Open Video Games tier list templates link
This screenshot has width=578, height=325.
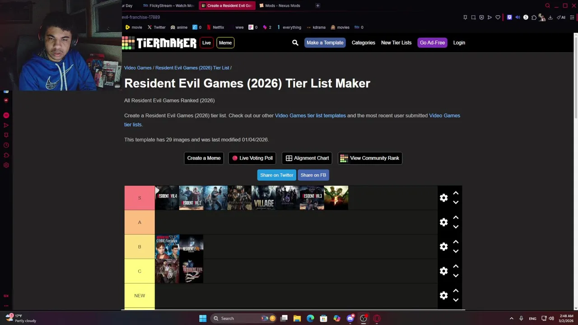pyautogui.click(x=310, y=116)
